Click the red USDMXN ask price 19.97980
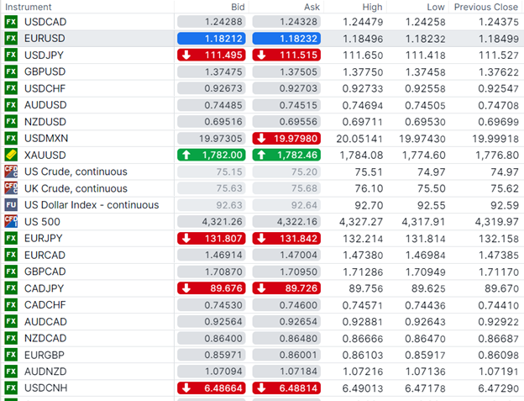Screen dimensions: 524x401 [286, 138]
